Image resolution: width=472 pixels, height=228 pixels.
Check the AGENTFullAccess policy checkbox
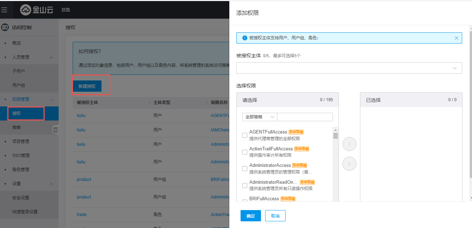pos(245,135)
